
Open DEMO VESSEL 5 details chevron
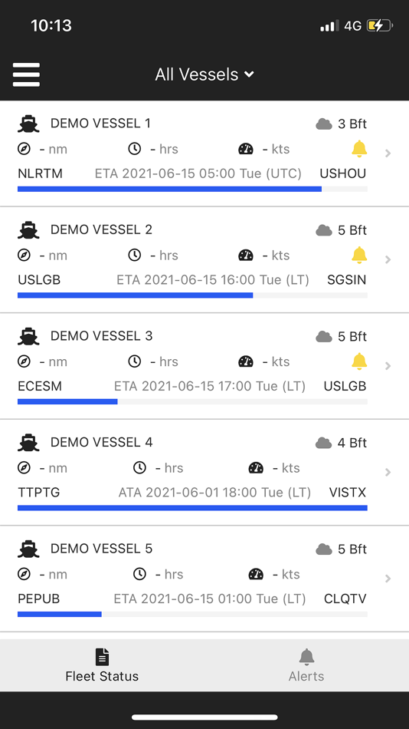point(388,579)
